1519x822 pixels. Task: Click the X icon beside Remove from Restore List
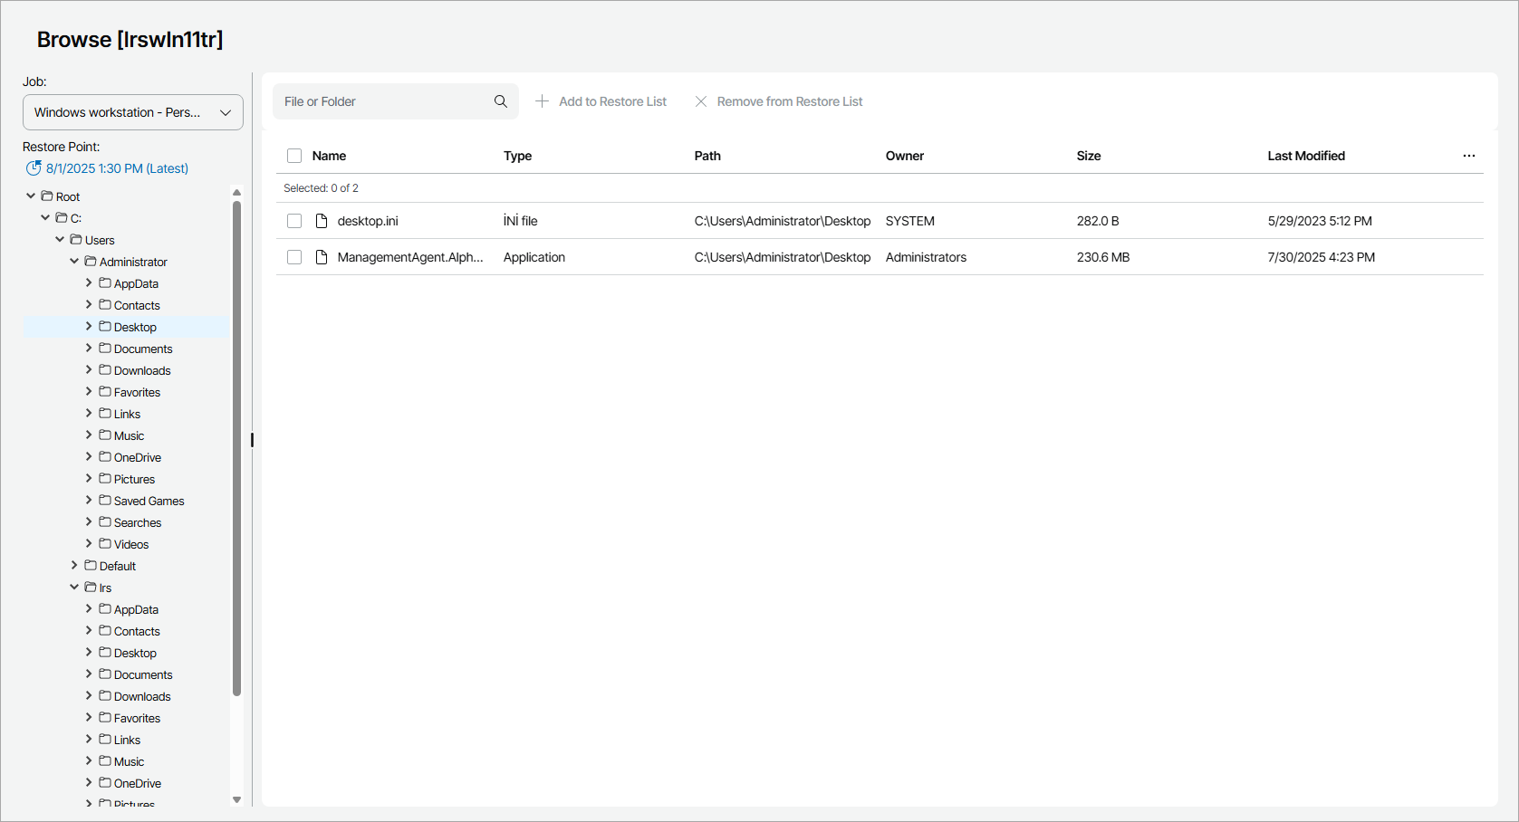pos(701,101)
